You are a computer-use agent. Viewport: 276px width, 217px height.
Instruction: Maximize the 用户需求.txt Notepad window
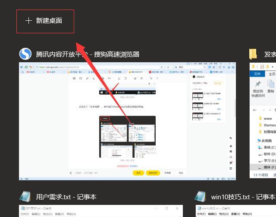coord(166,208)
